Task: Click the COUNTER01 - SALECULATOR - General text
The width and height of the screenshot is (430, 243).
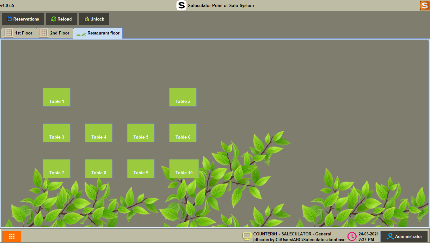Action: 292,234
